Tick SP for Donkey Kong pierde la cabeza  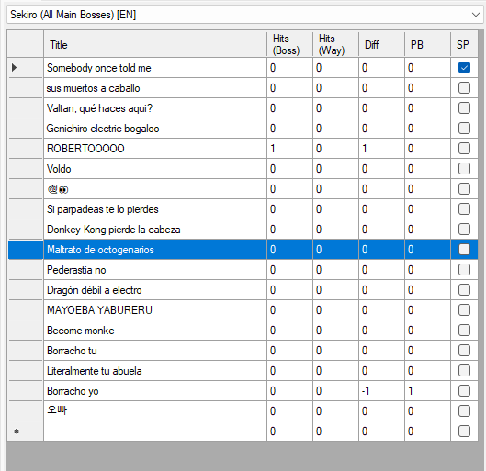tap(464, 230)
